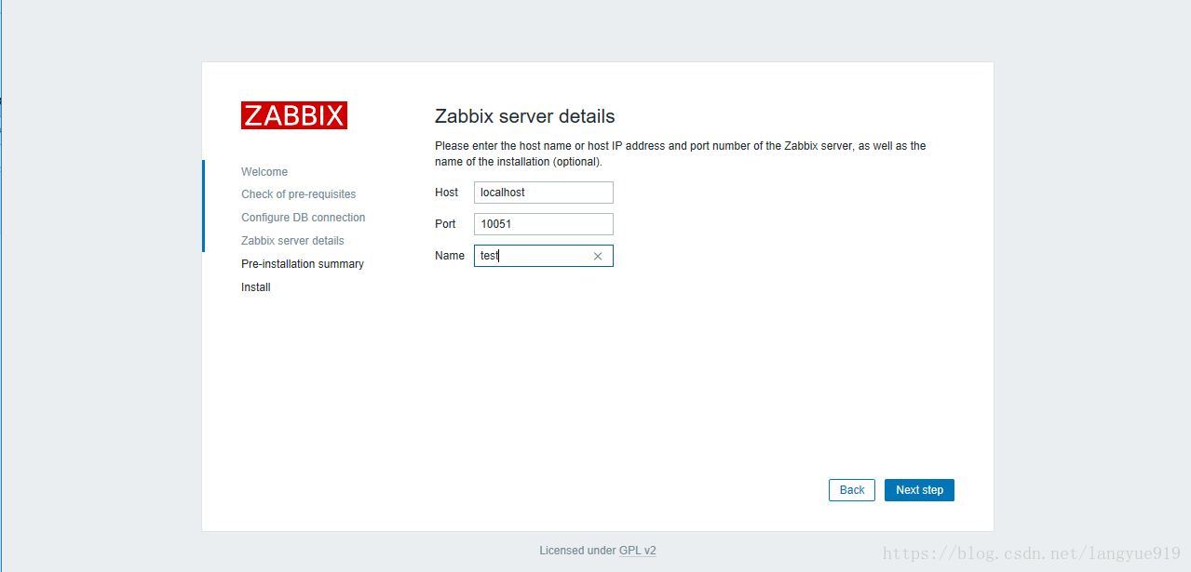Click the Next step button
Viewport: 1191px width, 572px height.
click(919, 490)
